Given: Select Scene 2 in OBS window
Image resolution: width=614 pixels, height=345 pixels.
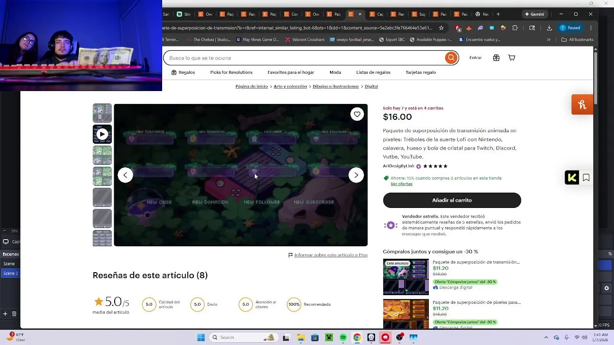Looking at the screenshot, I should coord(10,274).
